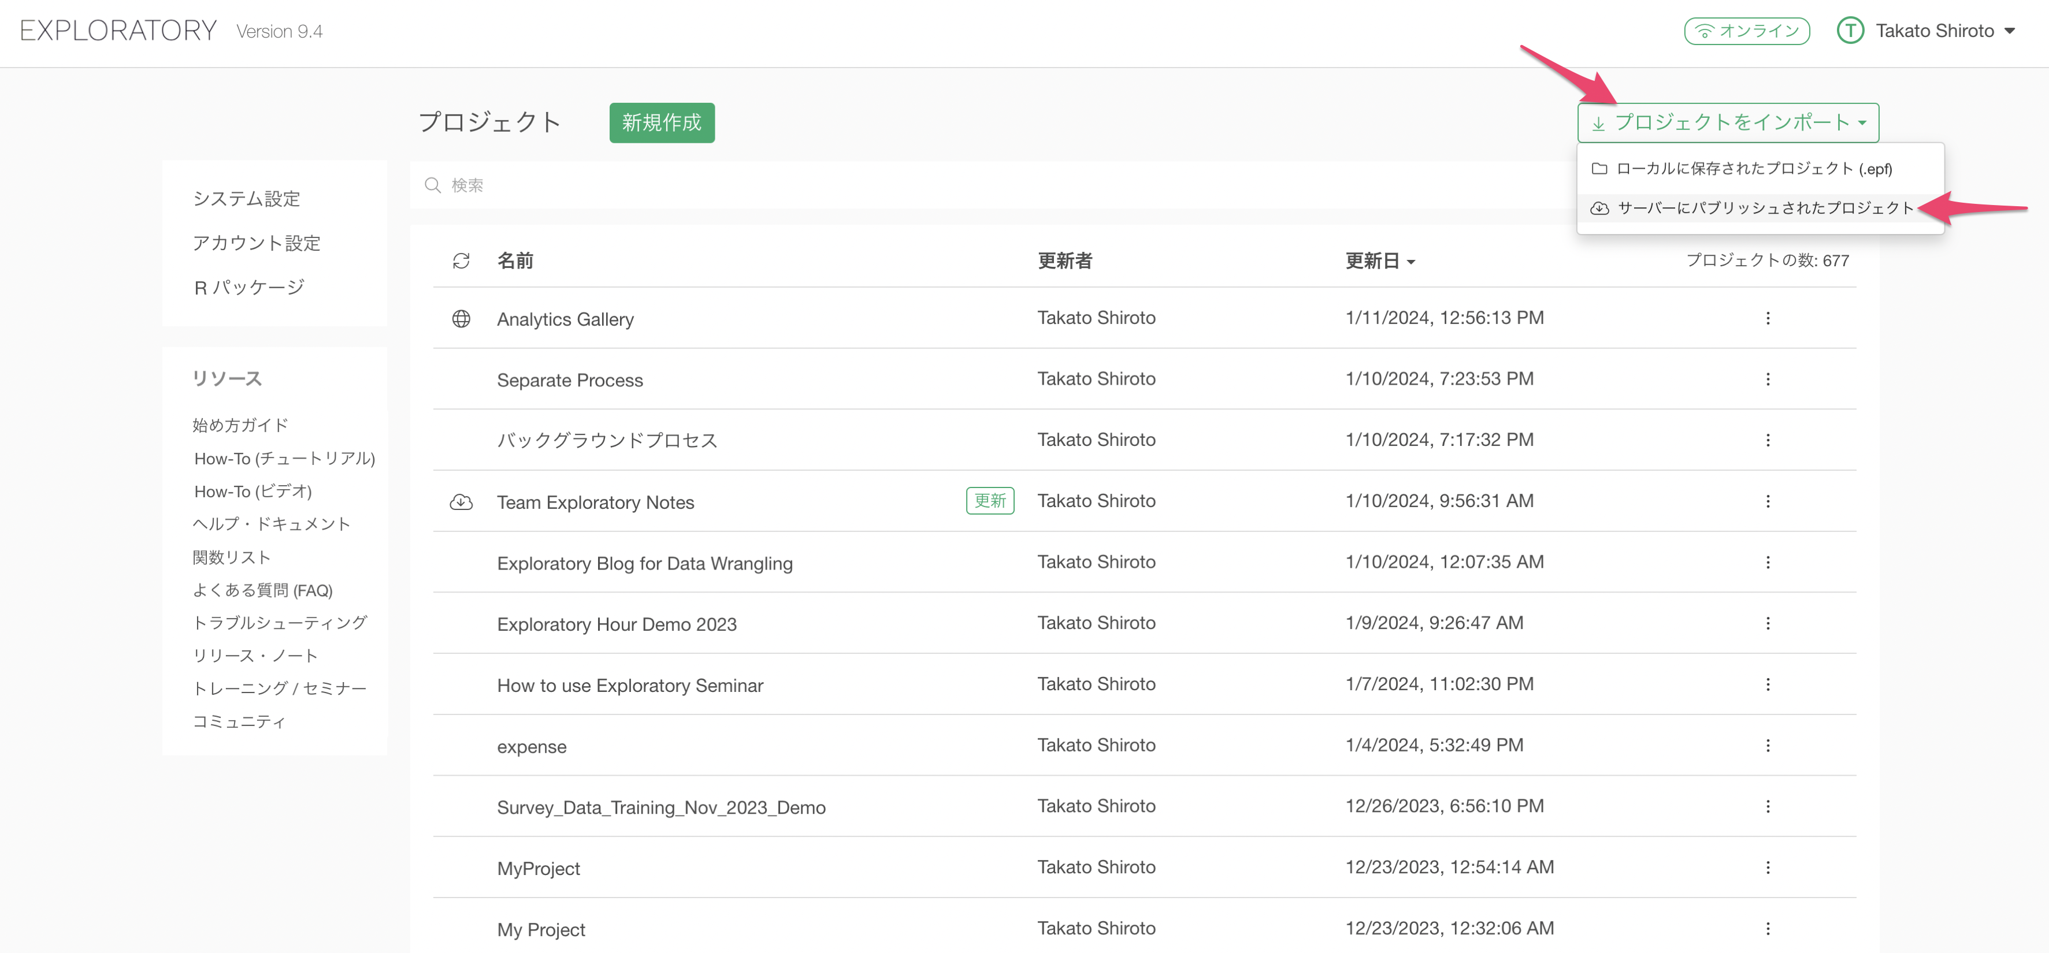Open the MyProject project
Screen dimensions: 2049x953
(x=538, y=869)
